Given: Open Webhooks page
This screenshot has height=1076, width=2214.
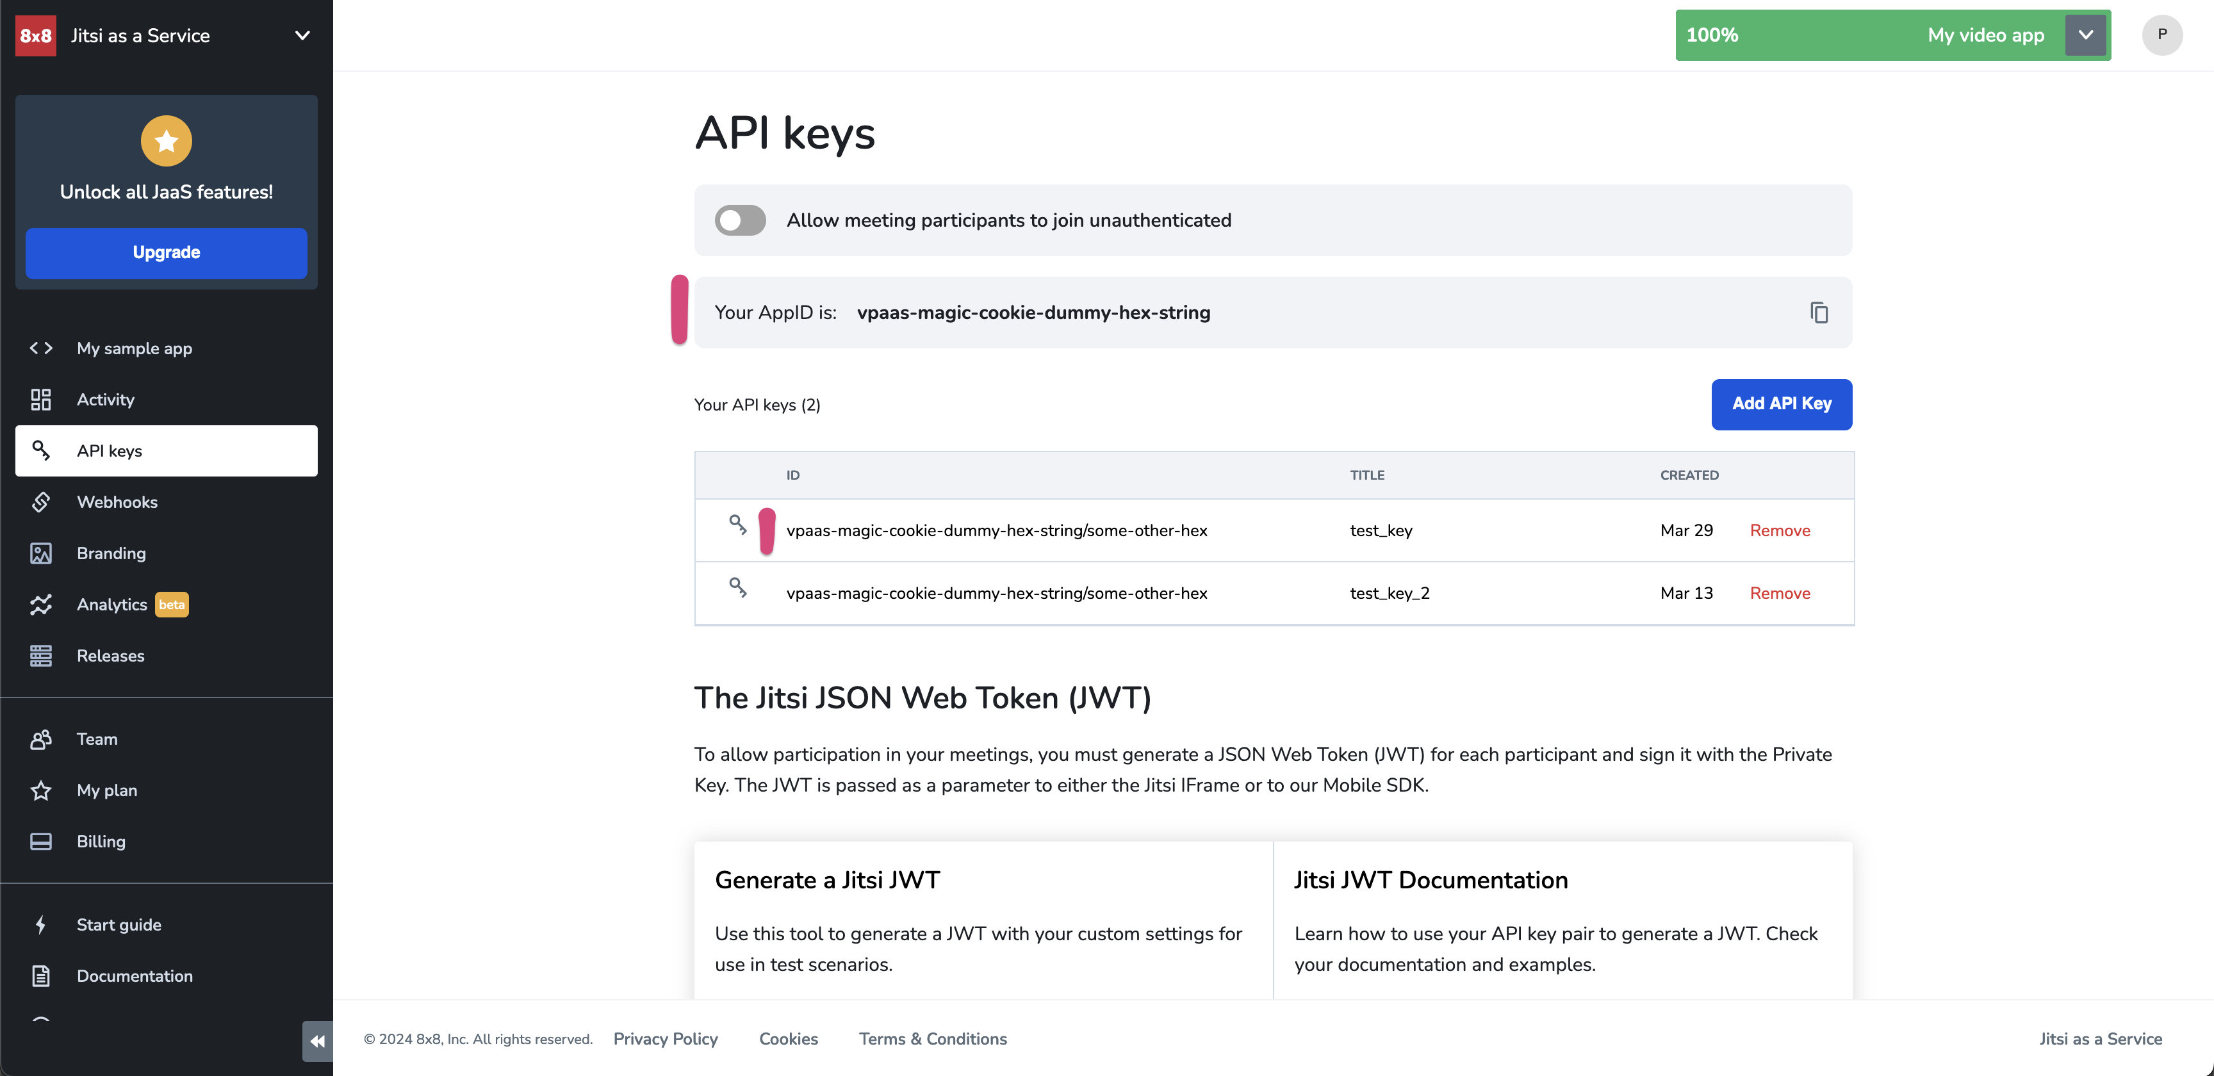Looking at the screenshot, I should (166, 502).
